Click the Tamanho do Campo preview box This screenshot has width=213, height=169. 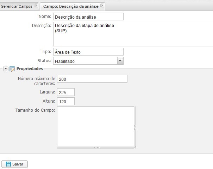95,126
